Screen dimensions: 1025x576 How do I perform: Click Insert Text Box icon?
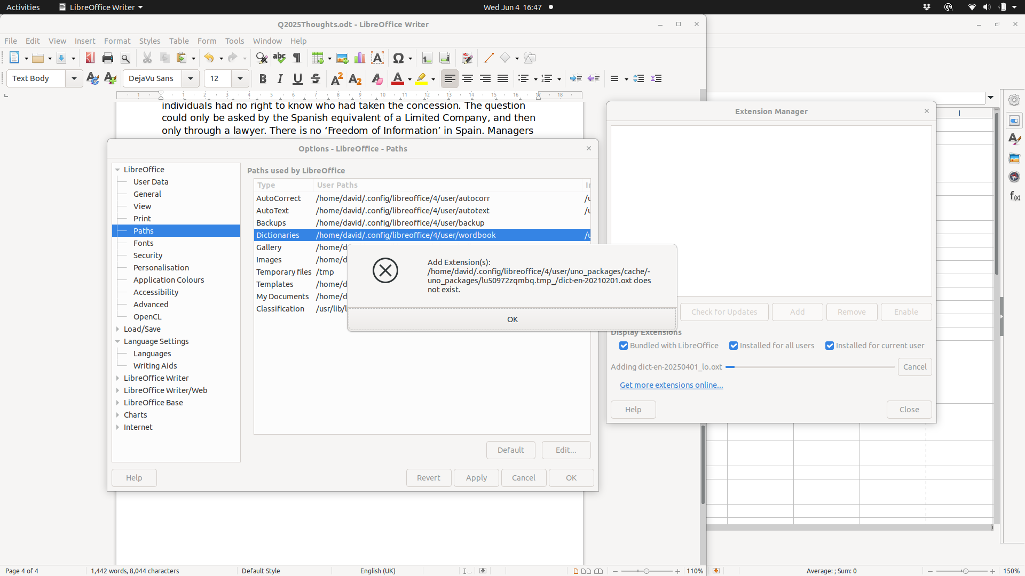pyautogui.click(x=377, y=58)
